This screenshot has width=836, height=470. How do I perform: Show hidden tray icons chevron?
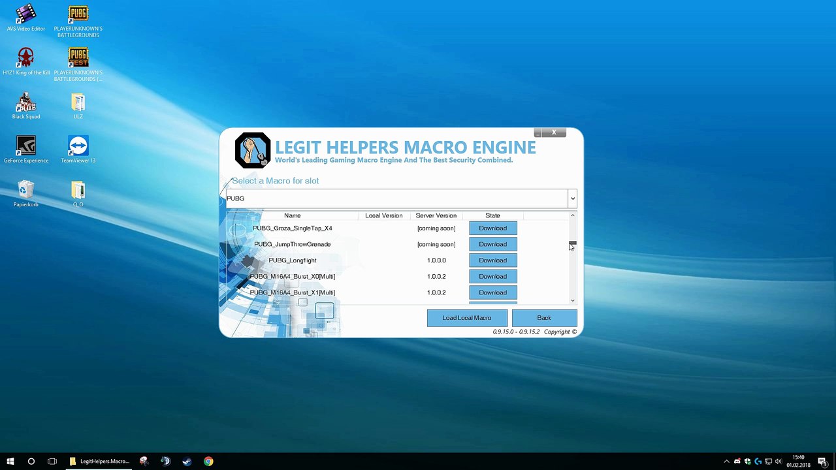coord(727,462)
